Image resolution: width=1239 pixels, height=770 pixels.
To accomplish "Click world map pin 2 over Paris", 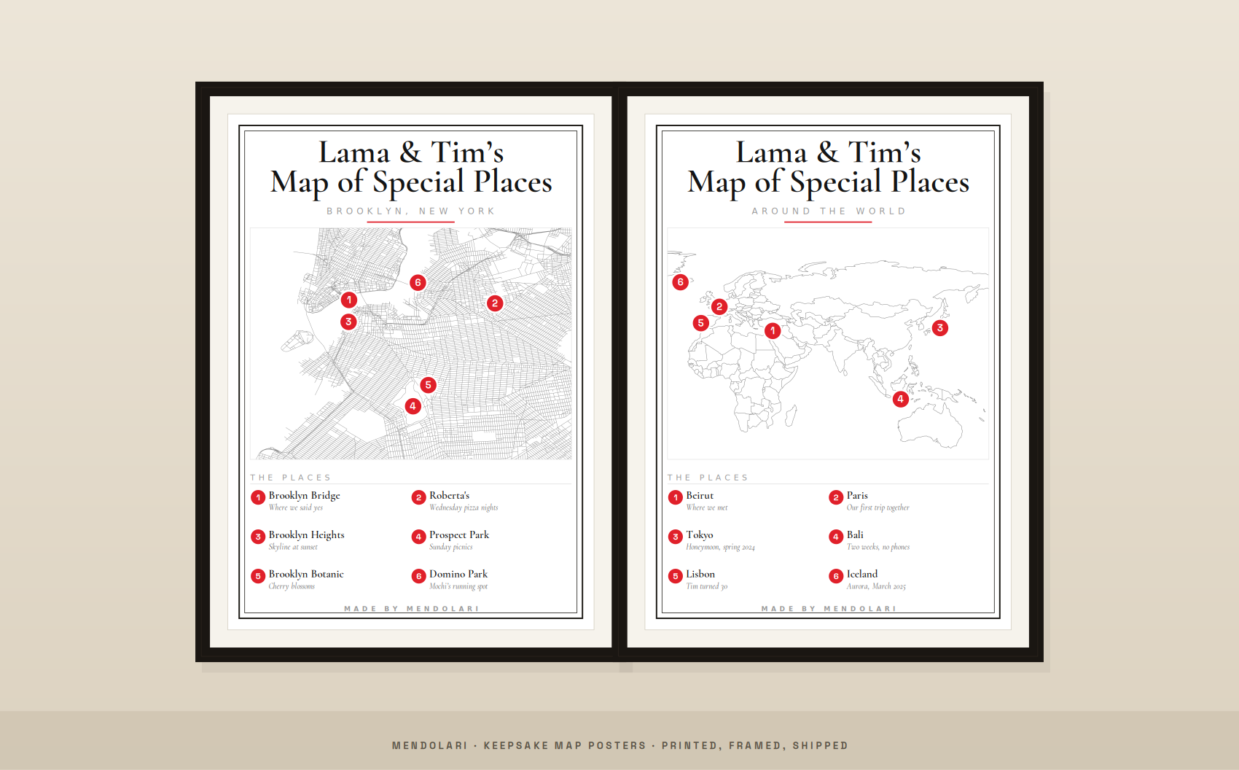I will (719, 307).
